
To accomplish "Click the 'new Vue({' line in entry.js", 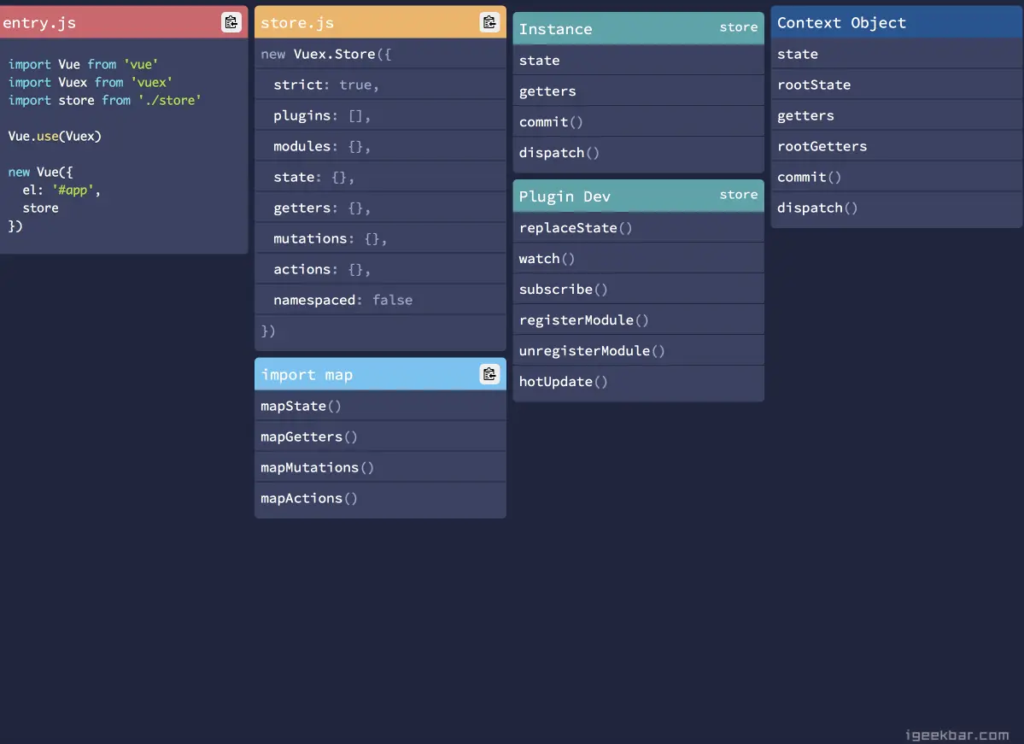I will [40, 172].
